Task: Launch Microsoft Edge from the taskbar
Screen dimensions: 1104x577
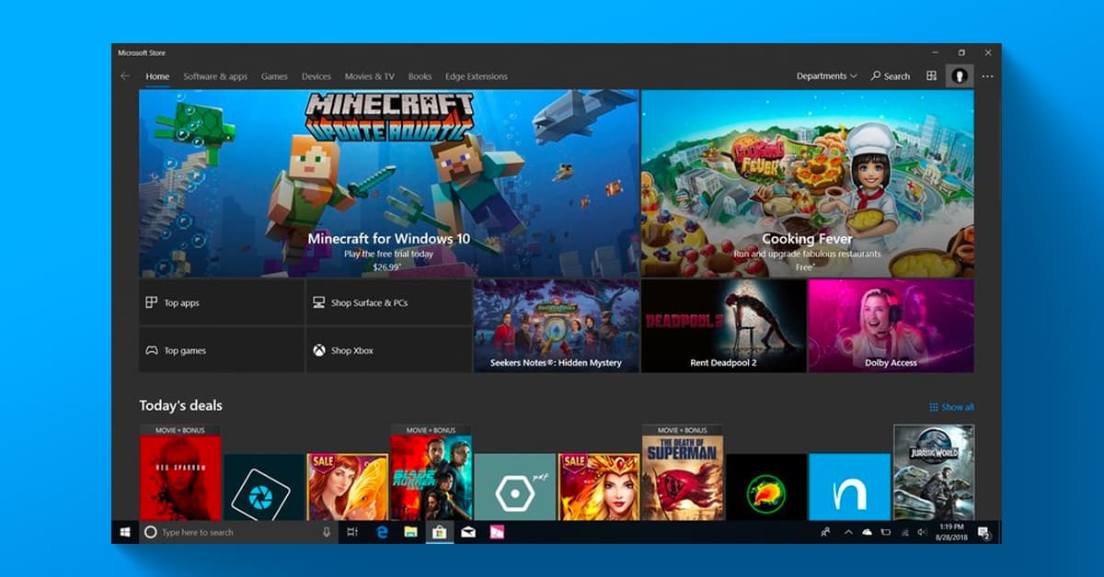Action: point(382,532)
